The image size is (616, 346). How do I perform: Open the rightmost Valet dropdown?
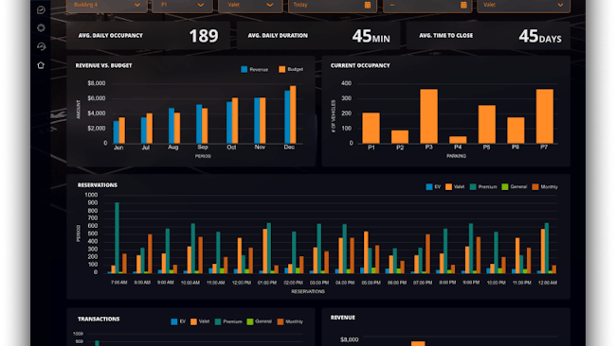coord(524,5)
